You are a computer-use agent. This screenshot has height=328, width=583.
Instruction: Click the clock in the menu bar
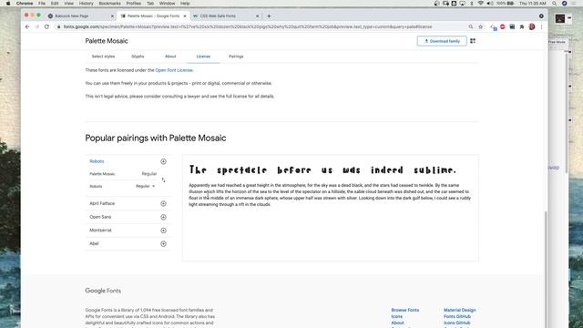(x=532, y=4)
